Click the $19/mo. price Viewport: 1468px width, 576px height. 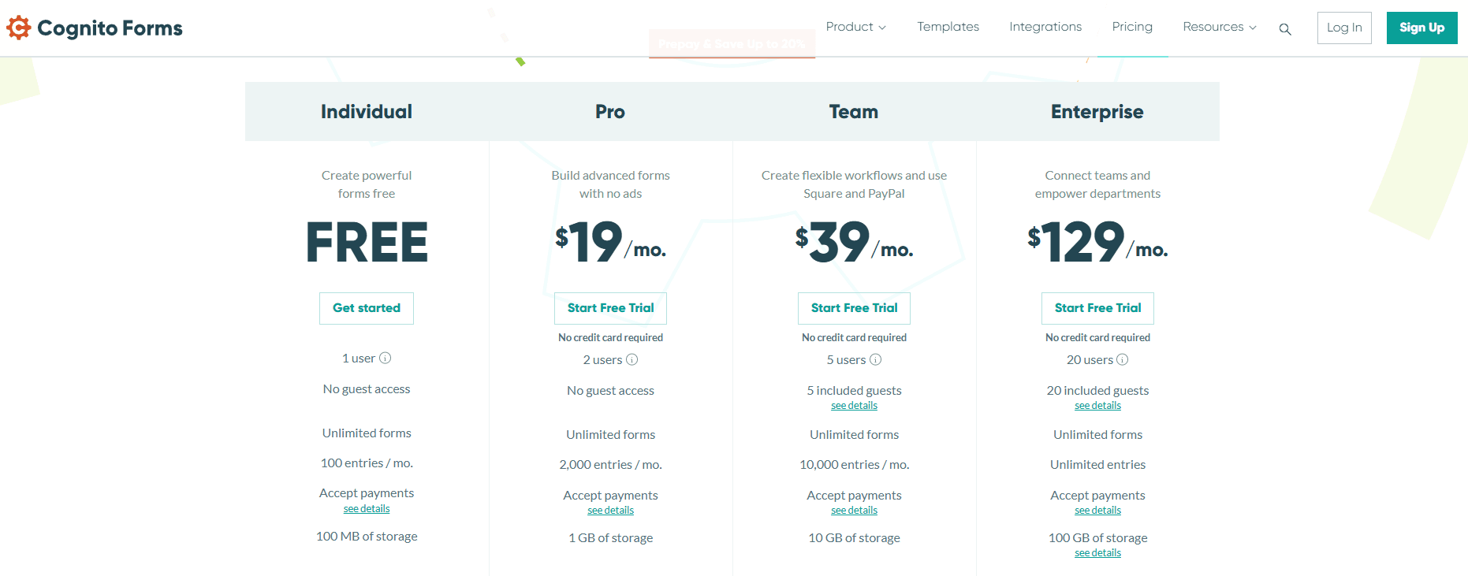click(x=611, y=242)
